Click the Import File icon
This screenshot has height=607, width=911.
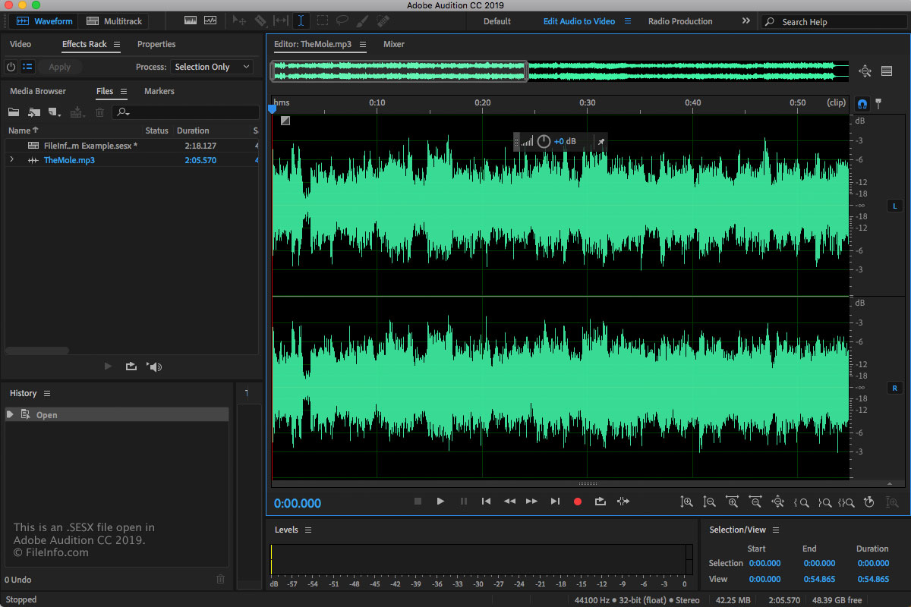pyautogui.click(x=33, y=112)
